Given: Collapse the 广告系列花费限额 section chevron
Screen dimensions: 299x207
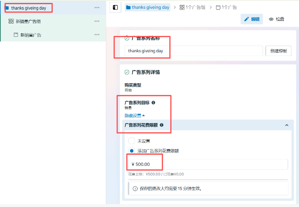Looking at the screenshot, I should tap(286, 125).
